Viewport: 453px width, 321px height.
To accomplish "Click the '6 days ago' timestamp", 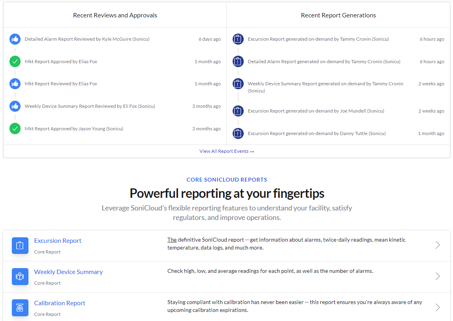I will click(210, 39).
